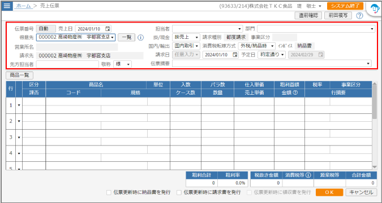Click the row 1 商品名 cell
Image resolution: width=382 pixels, height=203 pixels.
pos(96,101)
